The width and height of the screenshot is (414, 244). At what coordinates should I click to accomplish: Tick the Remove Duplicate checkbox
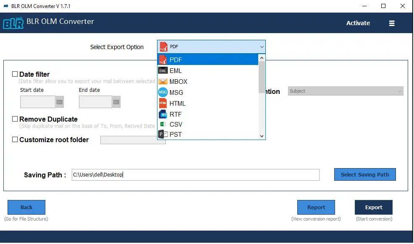(15, 119)
